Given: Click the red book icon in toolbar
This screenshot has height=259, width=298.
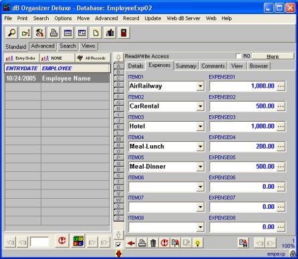Looking at the screenshot, I should [124, 33].
